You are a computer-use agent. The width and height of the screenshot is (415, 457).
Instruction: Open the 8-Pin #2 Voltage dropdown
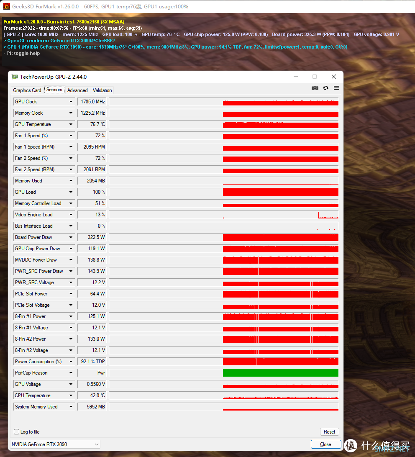coord(71,350)
